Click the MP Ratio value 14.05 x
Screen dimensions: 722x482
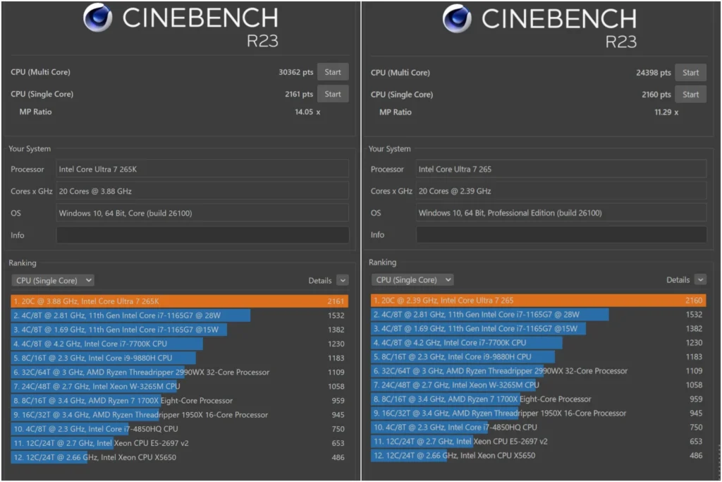pyautogui.click(x=307, y=112)
